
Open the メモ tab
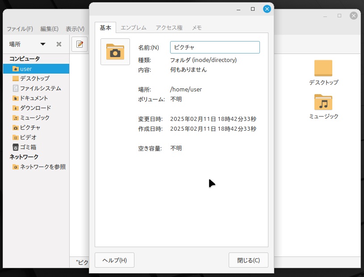pyautogui.click(x=197, y=28)
